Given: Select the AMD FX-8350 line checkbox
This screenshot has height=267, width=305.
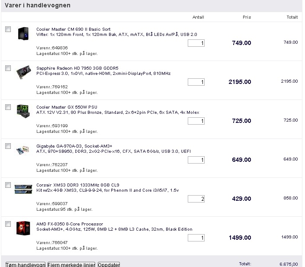Looking at the screenshot, I should tap(8, 224).
